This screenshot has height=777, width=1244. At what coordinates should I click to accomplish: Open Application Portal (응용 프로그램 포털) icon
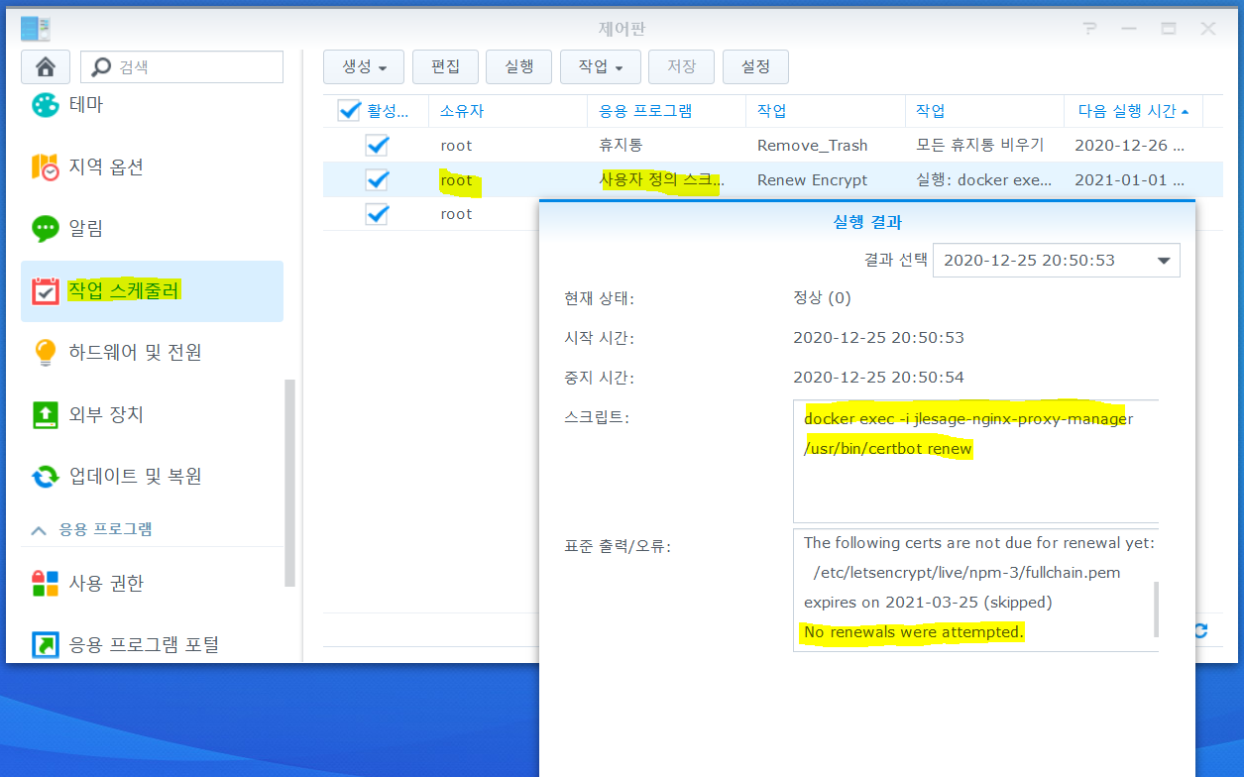(x=46, y=644)
